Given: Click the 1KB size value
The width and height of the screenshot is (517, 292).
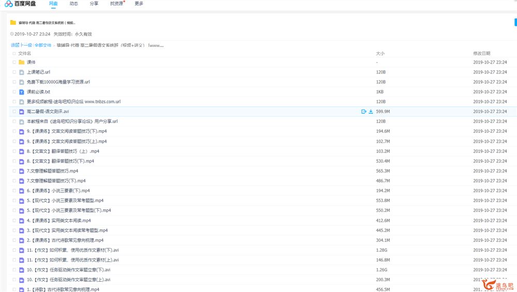Looking at the screenshot, I should point(379,91).
